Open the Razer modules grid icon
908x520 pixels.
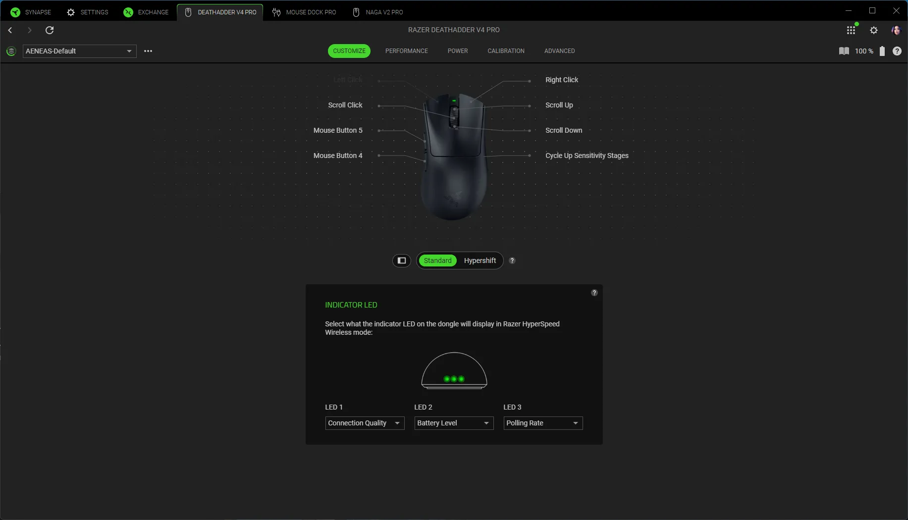point(851,30)
